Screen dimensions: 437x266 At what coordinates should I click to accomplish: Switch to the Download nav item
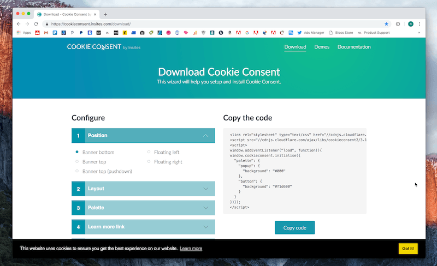295,47
